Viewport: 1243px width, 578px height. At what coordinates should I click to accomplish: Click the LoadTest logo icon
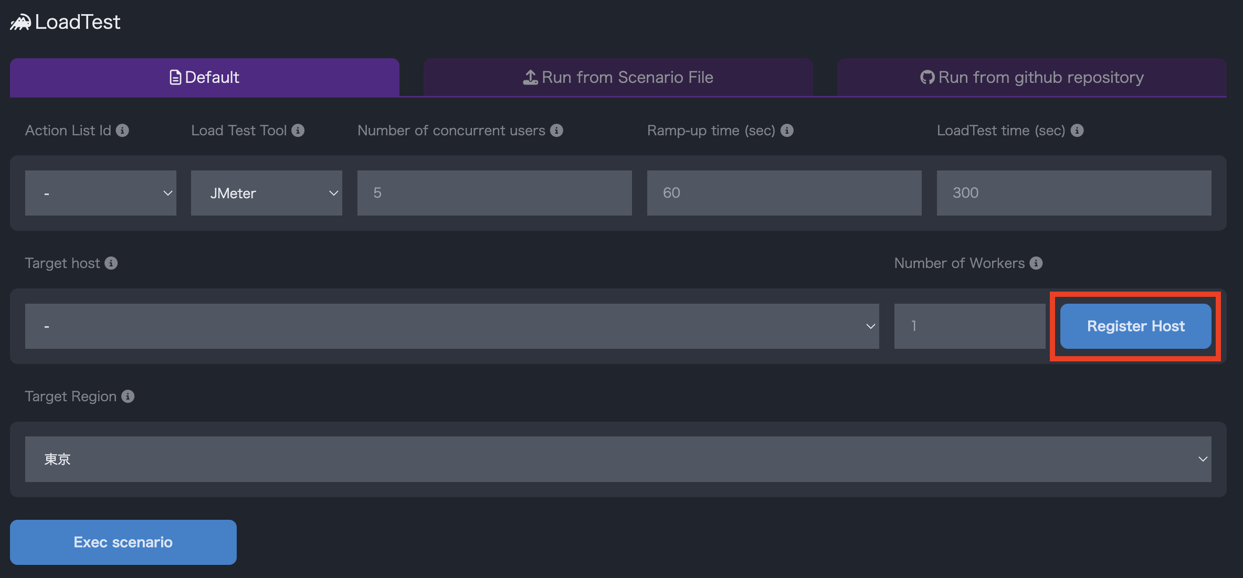point(20,23)
